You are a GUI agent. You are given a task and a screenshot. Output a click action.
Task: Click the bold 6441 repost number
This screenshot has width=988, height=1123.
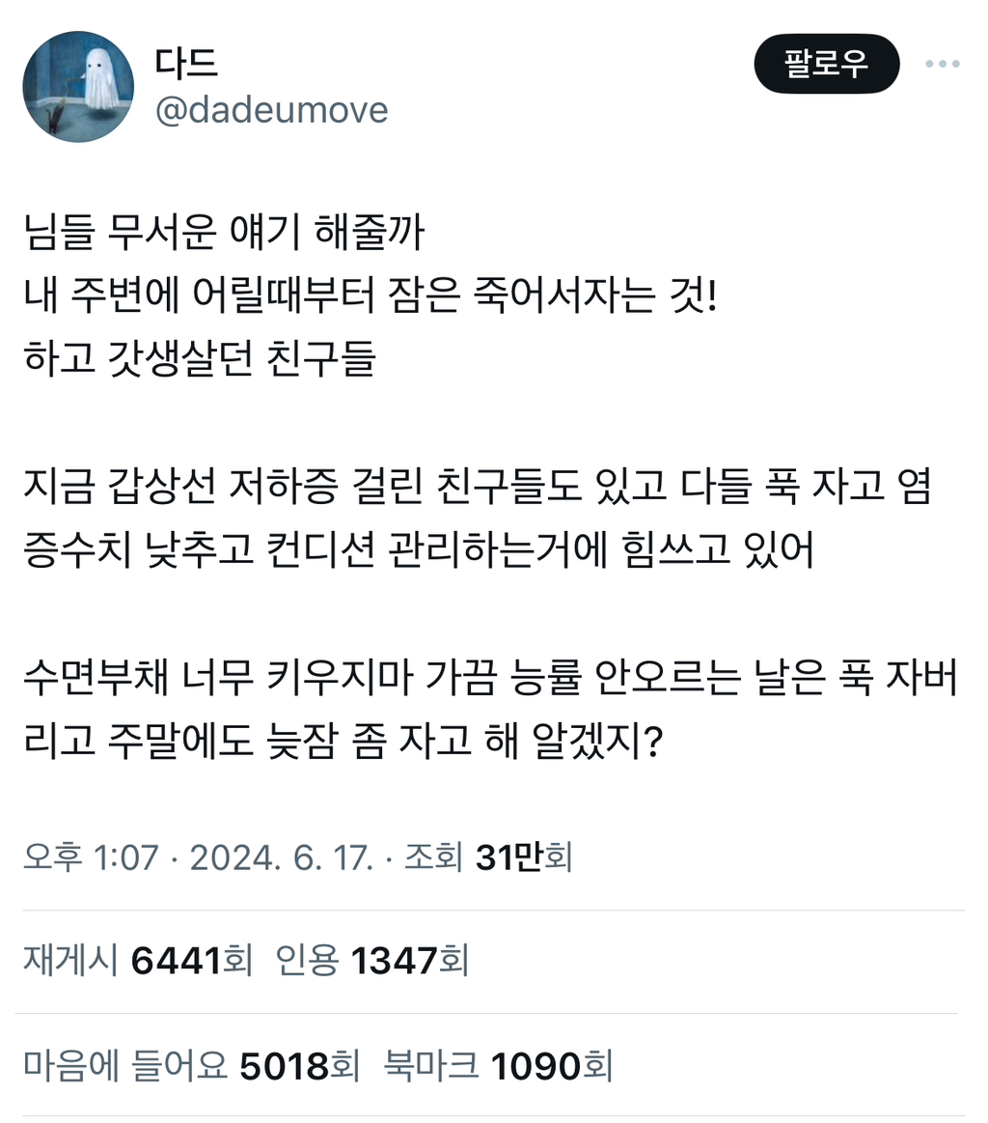pyautogui.click(x=176, y=961)
